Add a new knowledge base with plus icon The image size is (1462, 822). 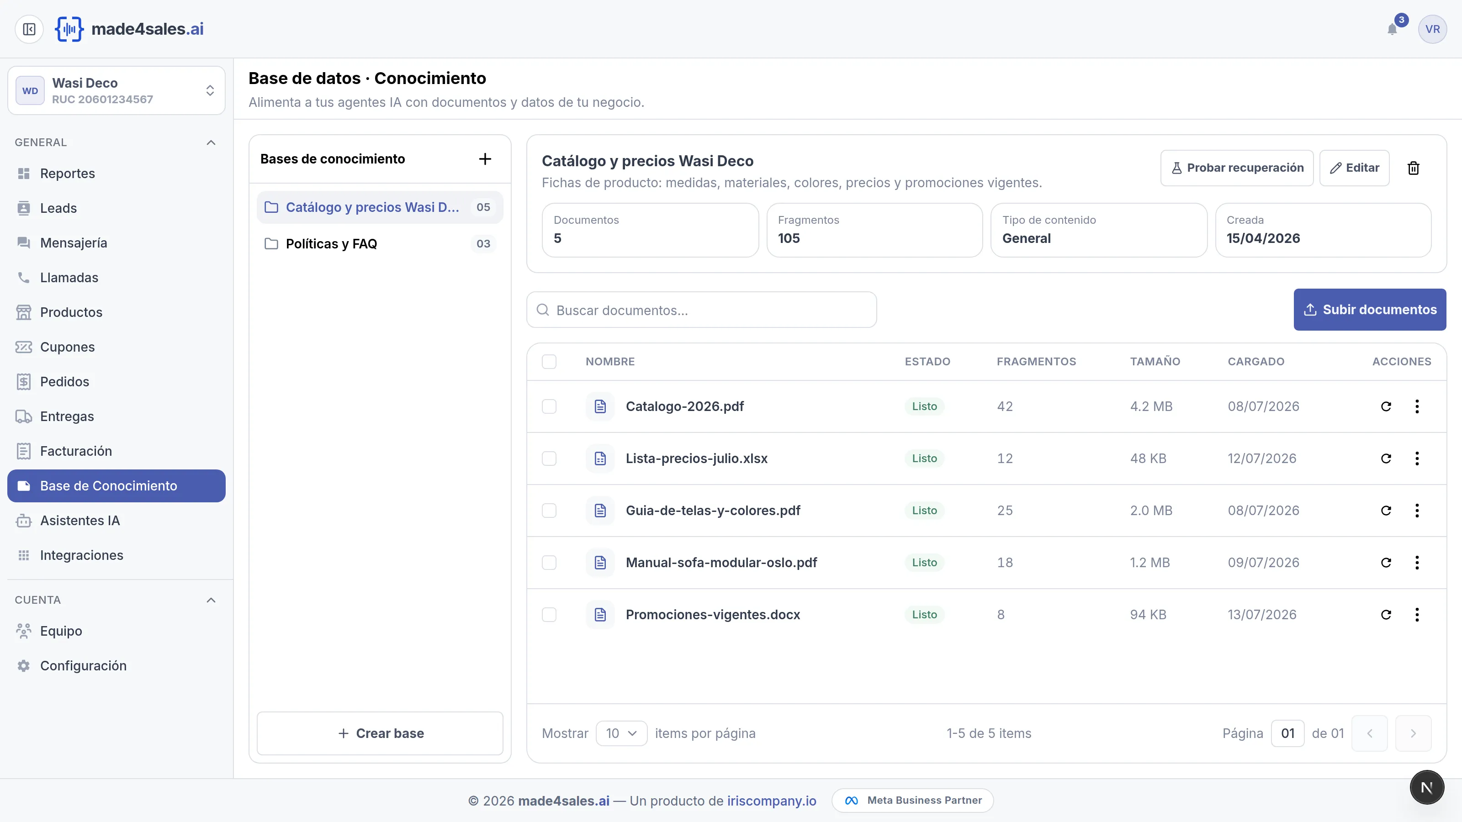click(x=485, y=159)
